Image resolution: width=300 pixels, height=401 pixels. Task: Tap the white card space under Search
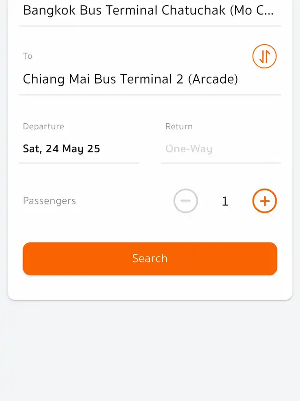pyautogui.click(x=150, y=287)
